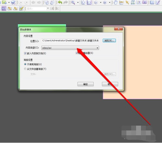Toggle the 嵌入内容到文档(E) checkbox

pos(25,53)
